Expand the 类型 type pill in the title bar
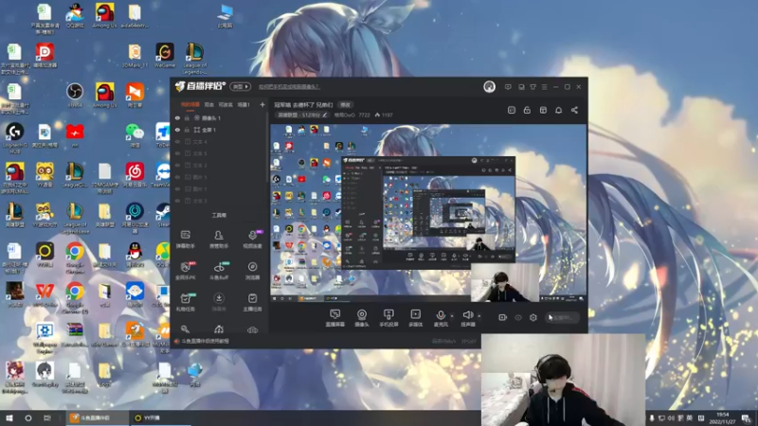Viewport: 758px width, 426px height. click(241, 86)
